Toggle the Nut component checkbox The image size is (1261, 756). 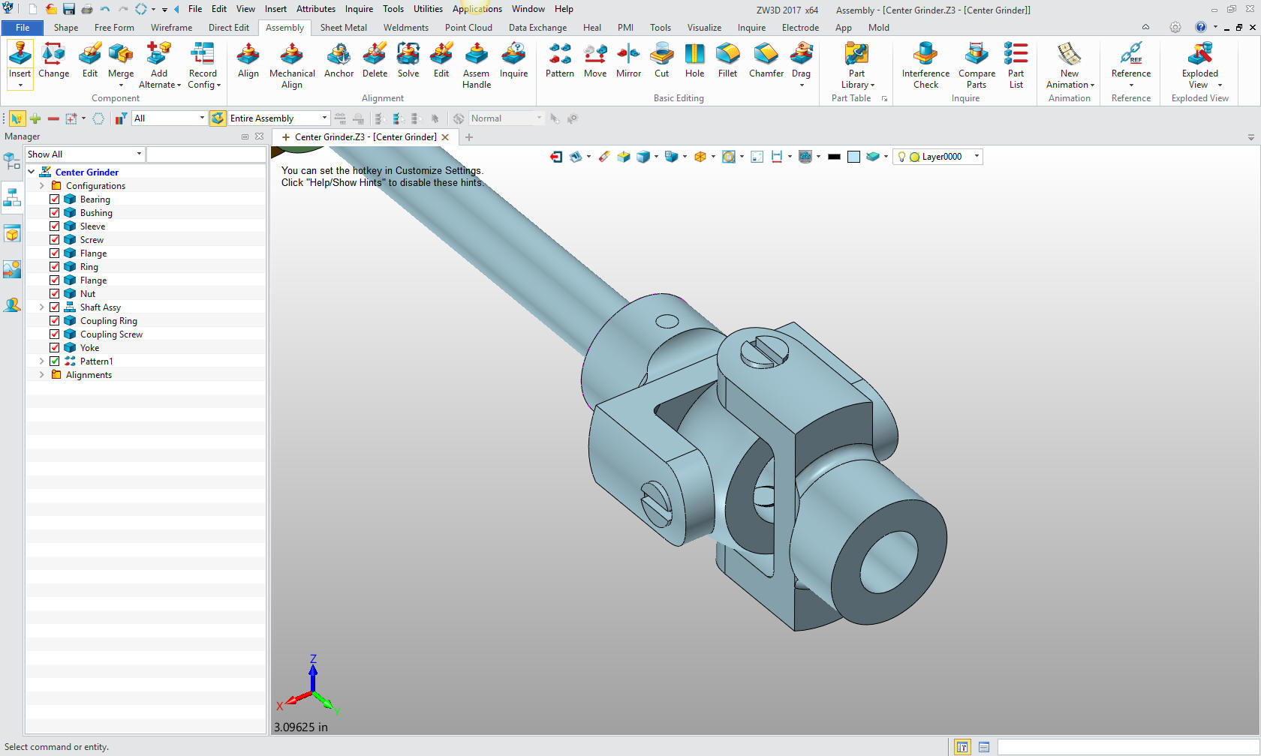(x=55, y=294)
